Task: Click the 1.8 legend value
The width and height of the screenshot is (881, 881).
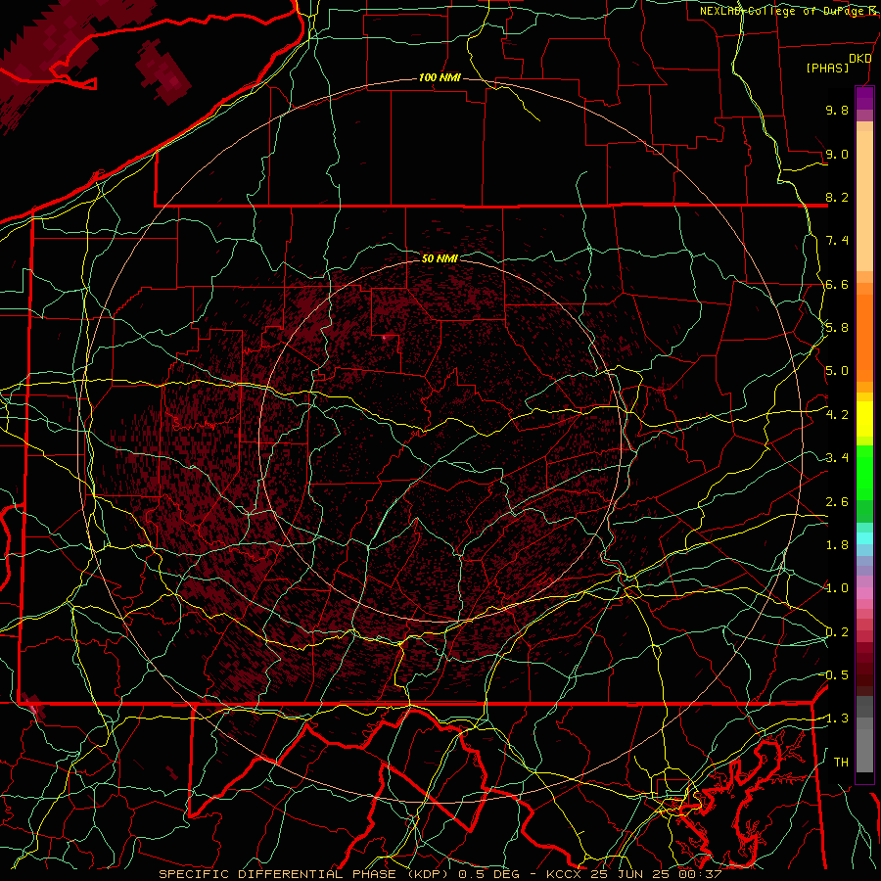Action: tap(837, 545)
